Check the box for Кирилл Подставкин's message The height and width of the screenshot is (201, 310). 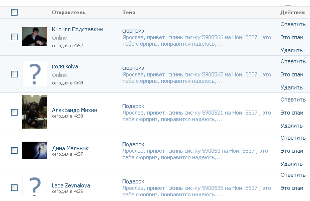pyautogui.click(x=14, y=37)
